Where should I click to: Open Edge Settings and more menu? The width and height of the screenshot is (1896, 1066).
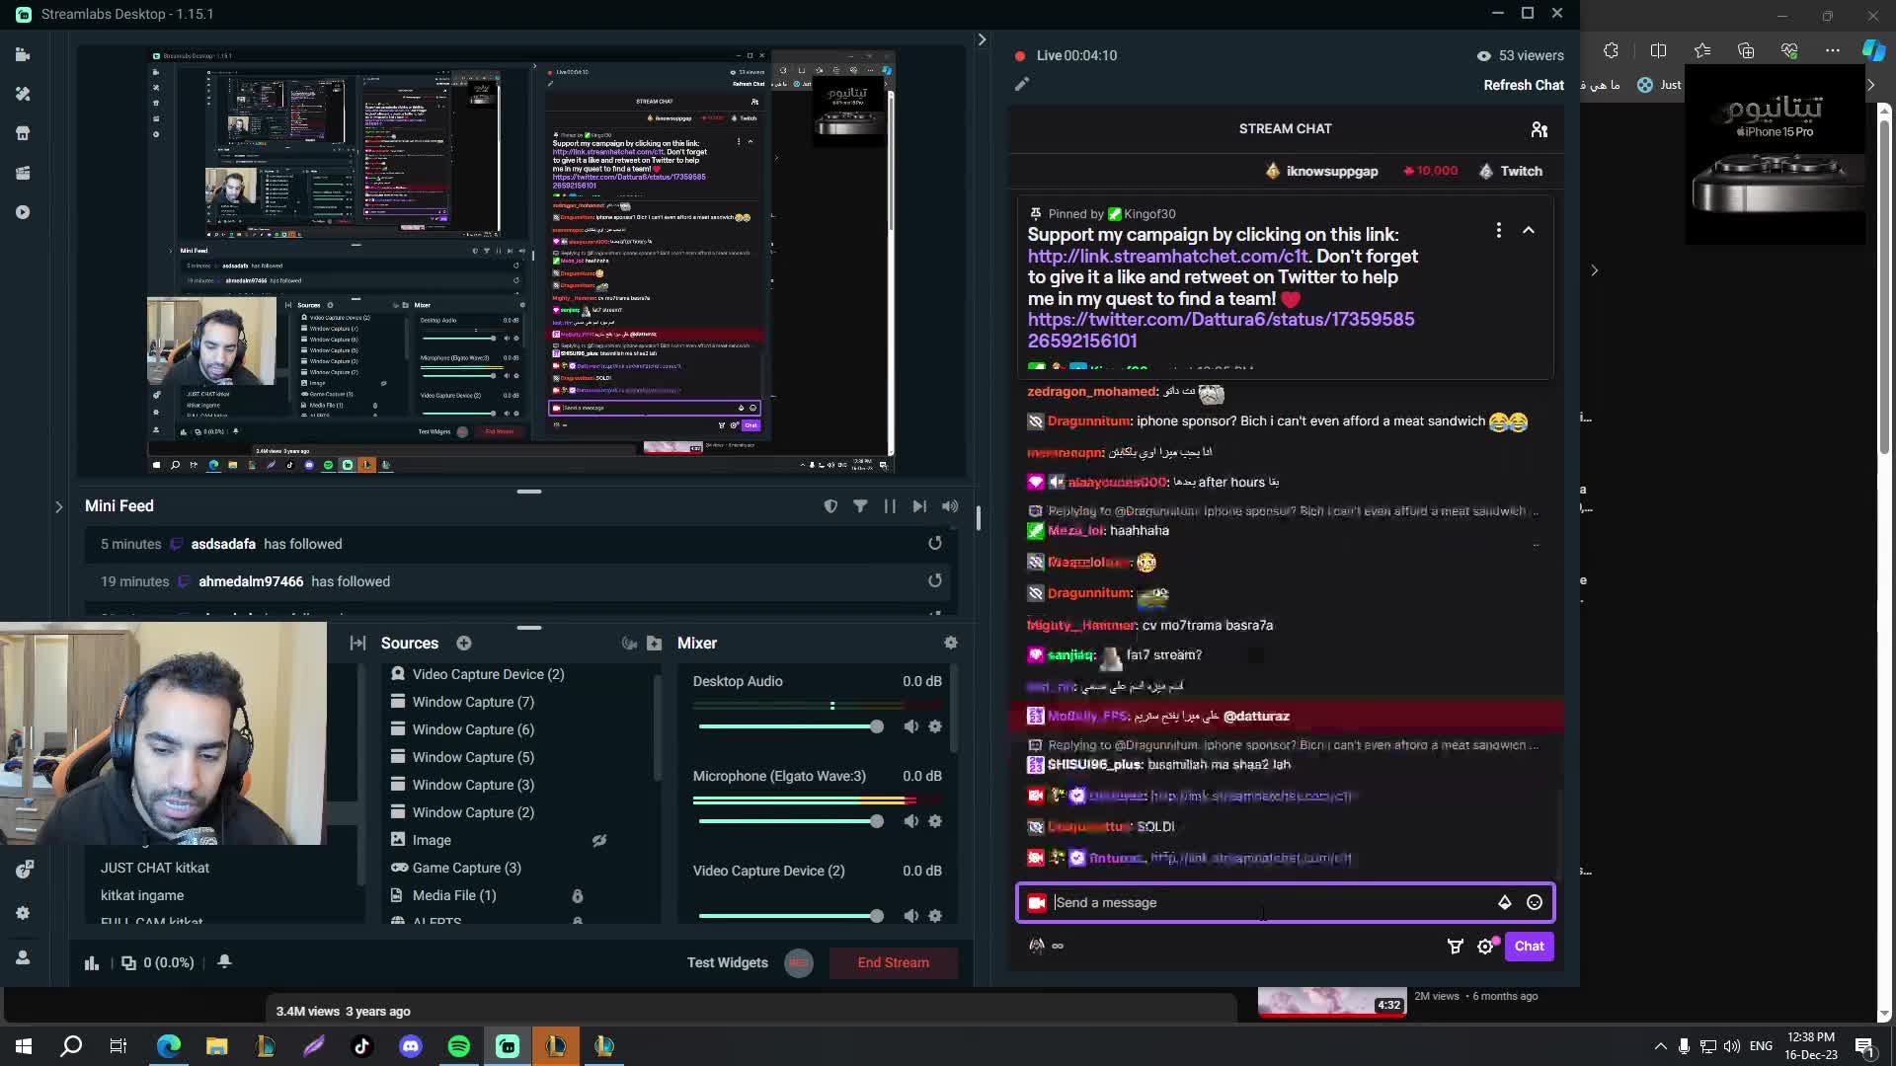1833,50
